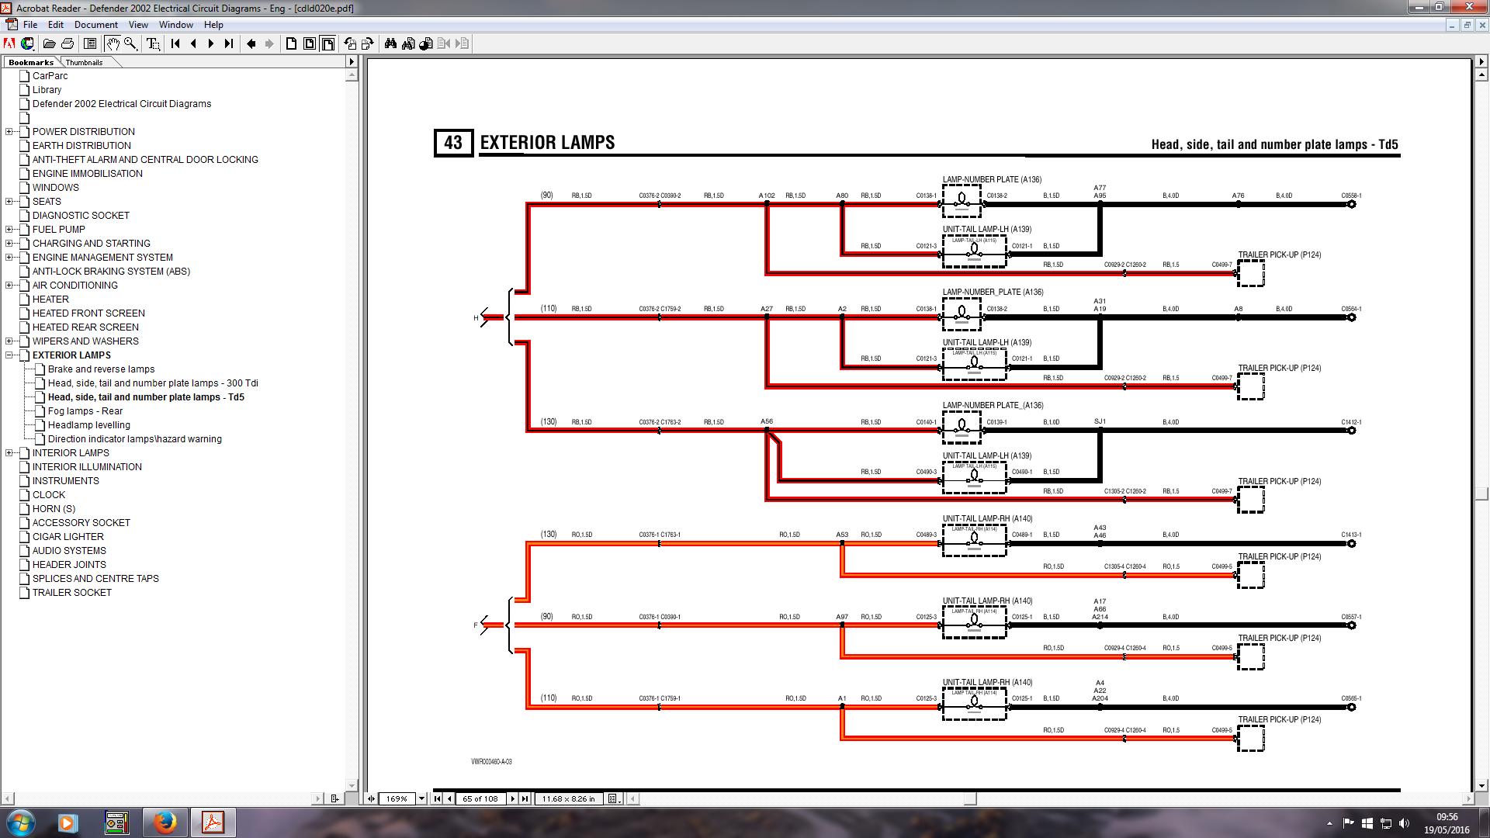Collapse EXTERIOR LAMPS bookmark node
The image size is (1490, 838).
coord(9,355)
